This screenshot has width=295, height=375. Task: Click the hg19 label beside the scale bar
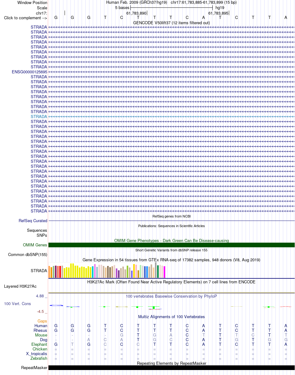point(220,7)
